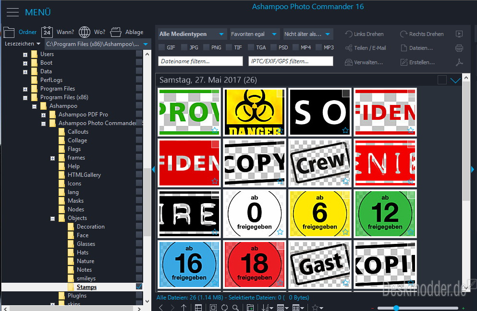The image size is (477, 311).
Task: Open the Lesezeichen bookmarks dropdown
Action: click(x=22, y=44)
